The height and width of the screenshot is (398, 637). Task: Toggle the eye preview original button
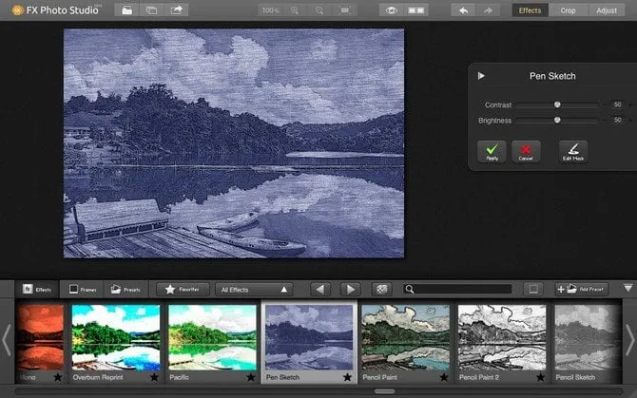click(391, 9)
